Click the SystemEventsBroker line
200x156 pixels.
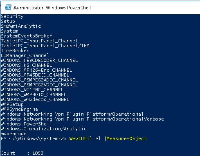(x=27, y=36)
